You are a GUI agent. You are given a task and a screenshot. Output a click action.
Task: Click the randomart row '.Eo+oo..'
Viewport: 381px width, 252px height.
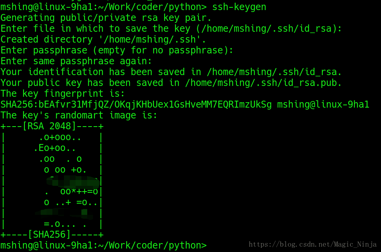(55, 148)
